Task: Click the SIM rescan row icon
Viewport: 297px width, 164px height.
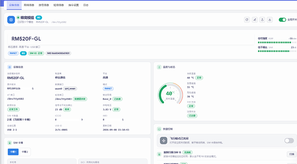Action: [x=159, y=154]
